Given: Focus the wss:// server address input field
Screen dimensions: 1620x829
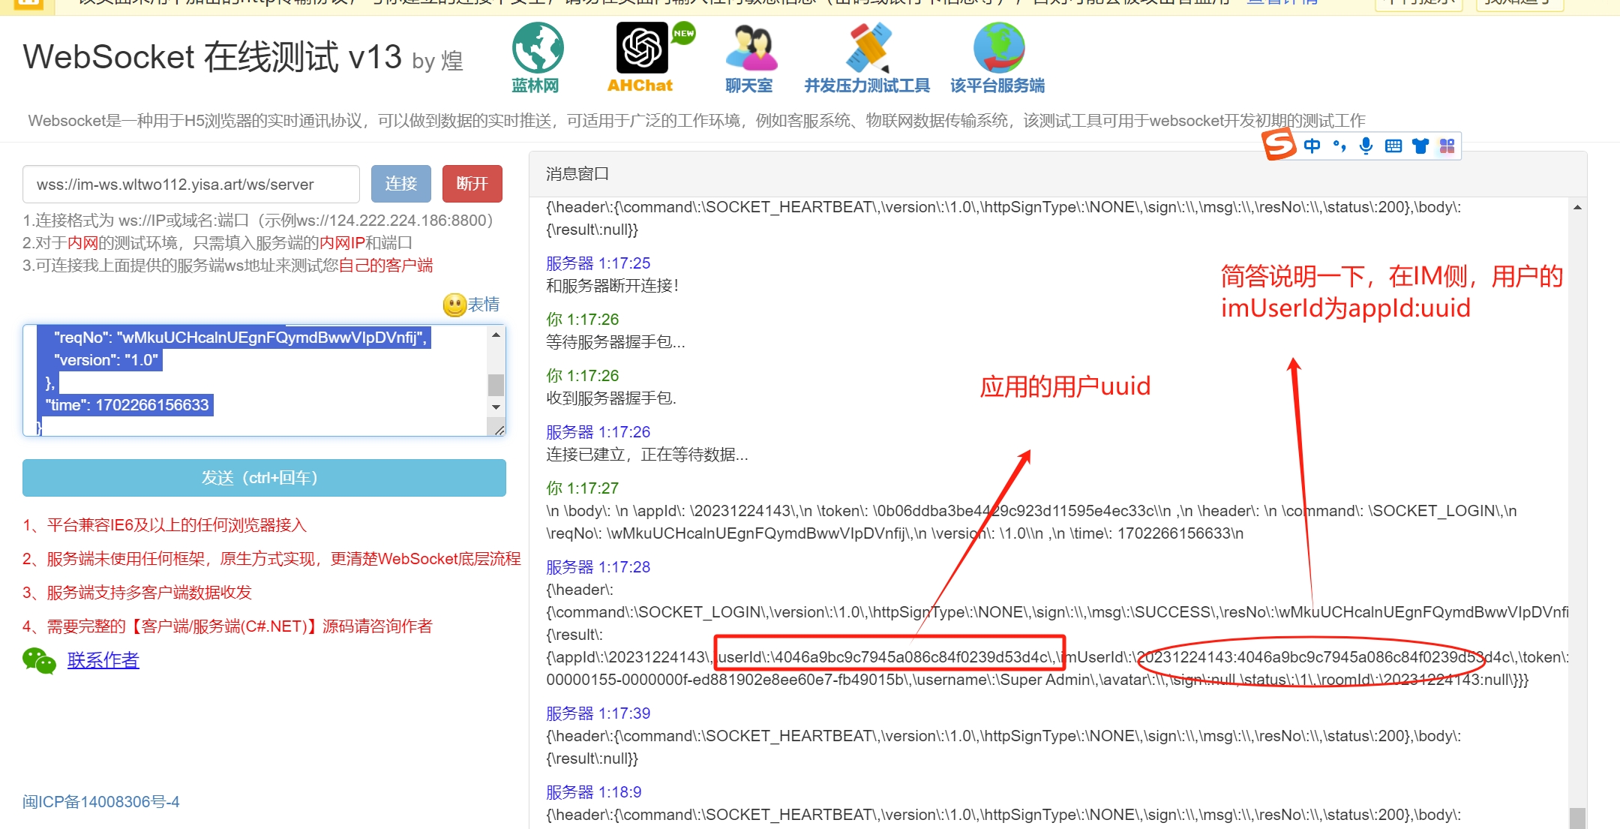Looking at the screenshot, I should click(x=191, y=184).
